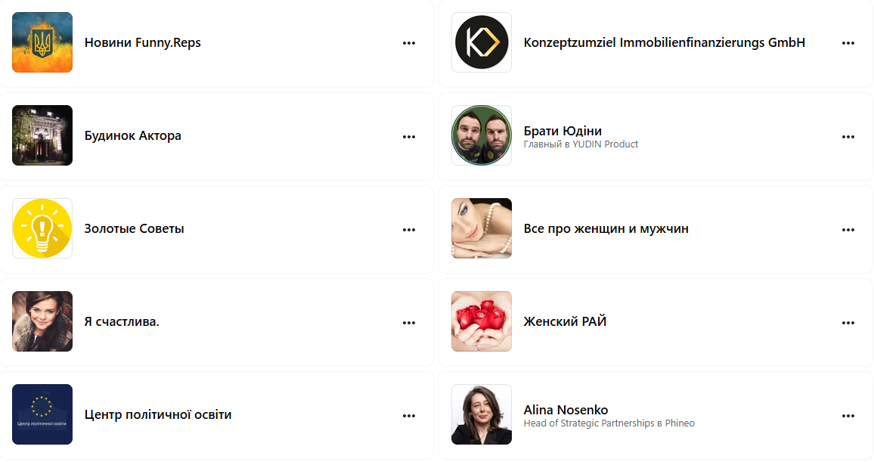Viewport: 874px width, 462px height.
Task: Open options menu for Новини Funny.Reps
Action: (409, 43)
